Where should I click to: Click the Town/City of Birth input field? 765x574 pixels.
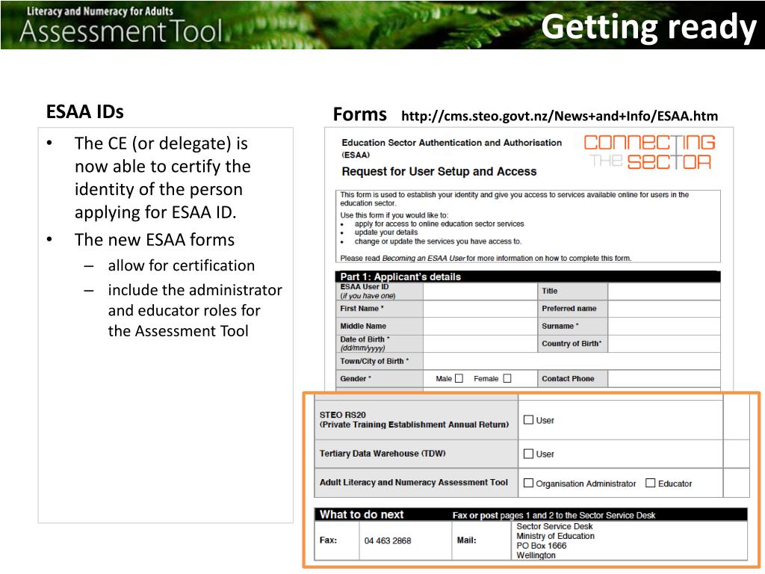(572, 361)
